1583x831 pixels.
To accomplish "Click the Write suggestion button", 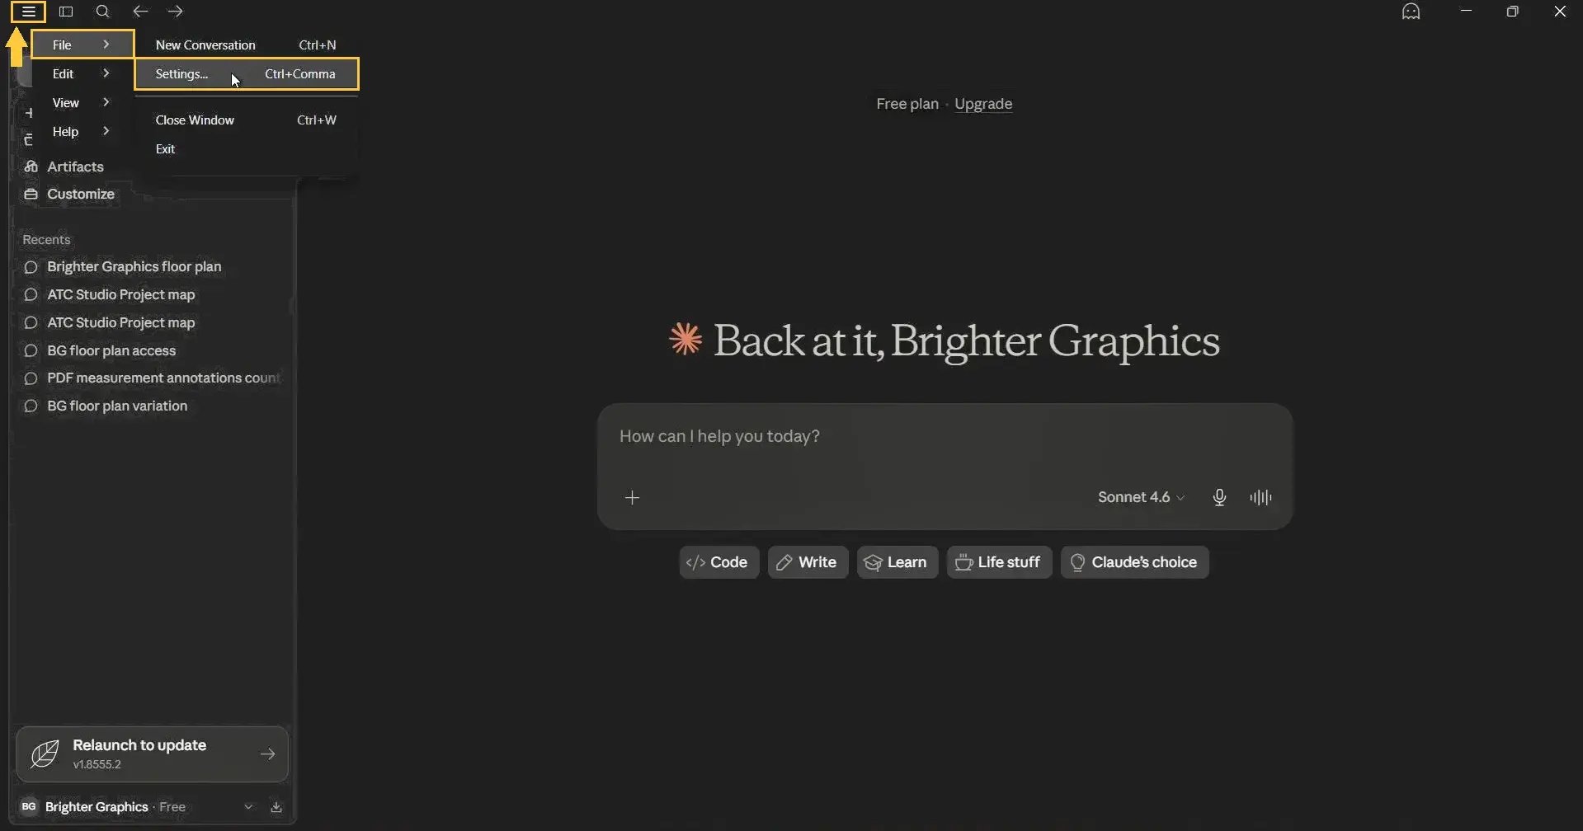I will pos(808,562).
